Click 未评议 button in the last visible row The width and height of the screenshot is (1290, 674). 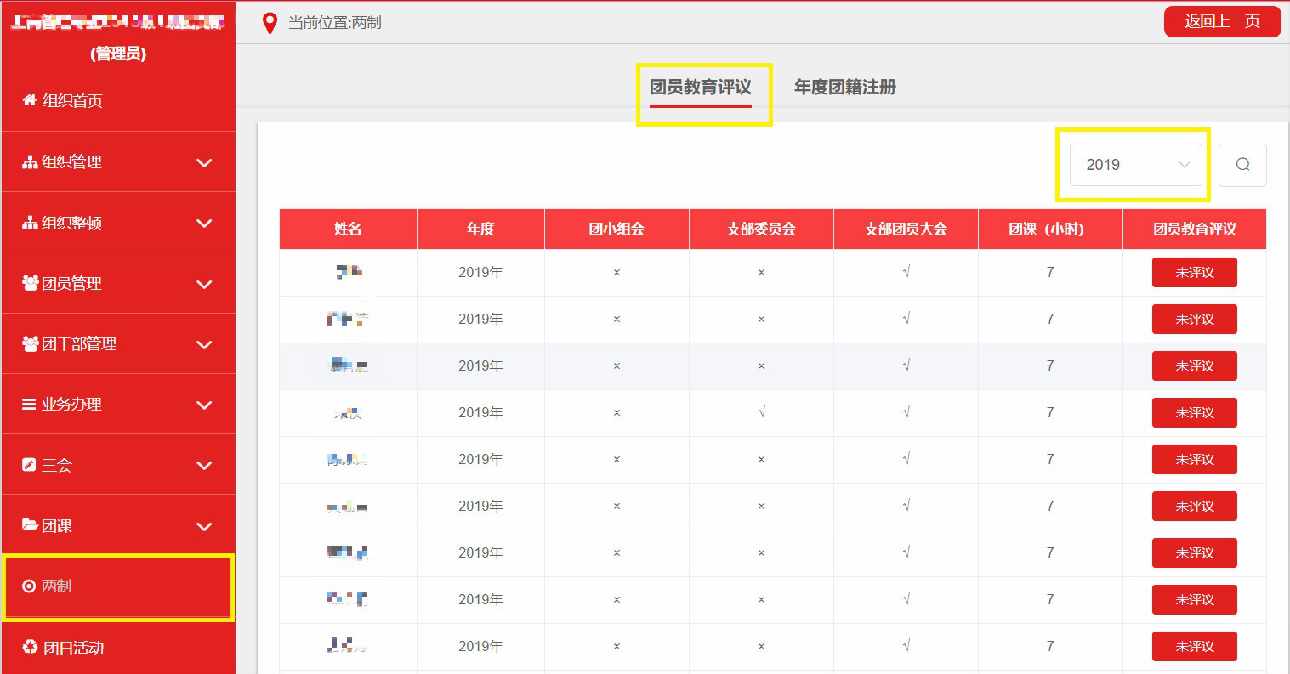point(1194,647)
